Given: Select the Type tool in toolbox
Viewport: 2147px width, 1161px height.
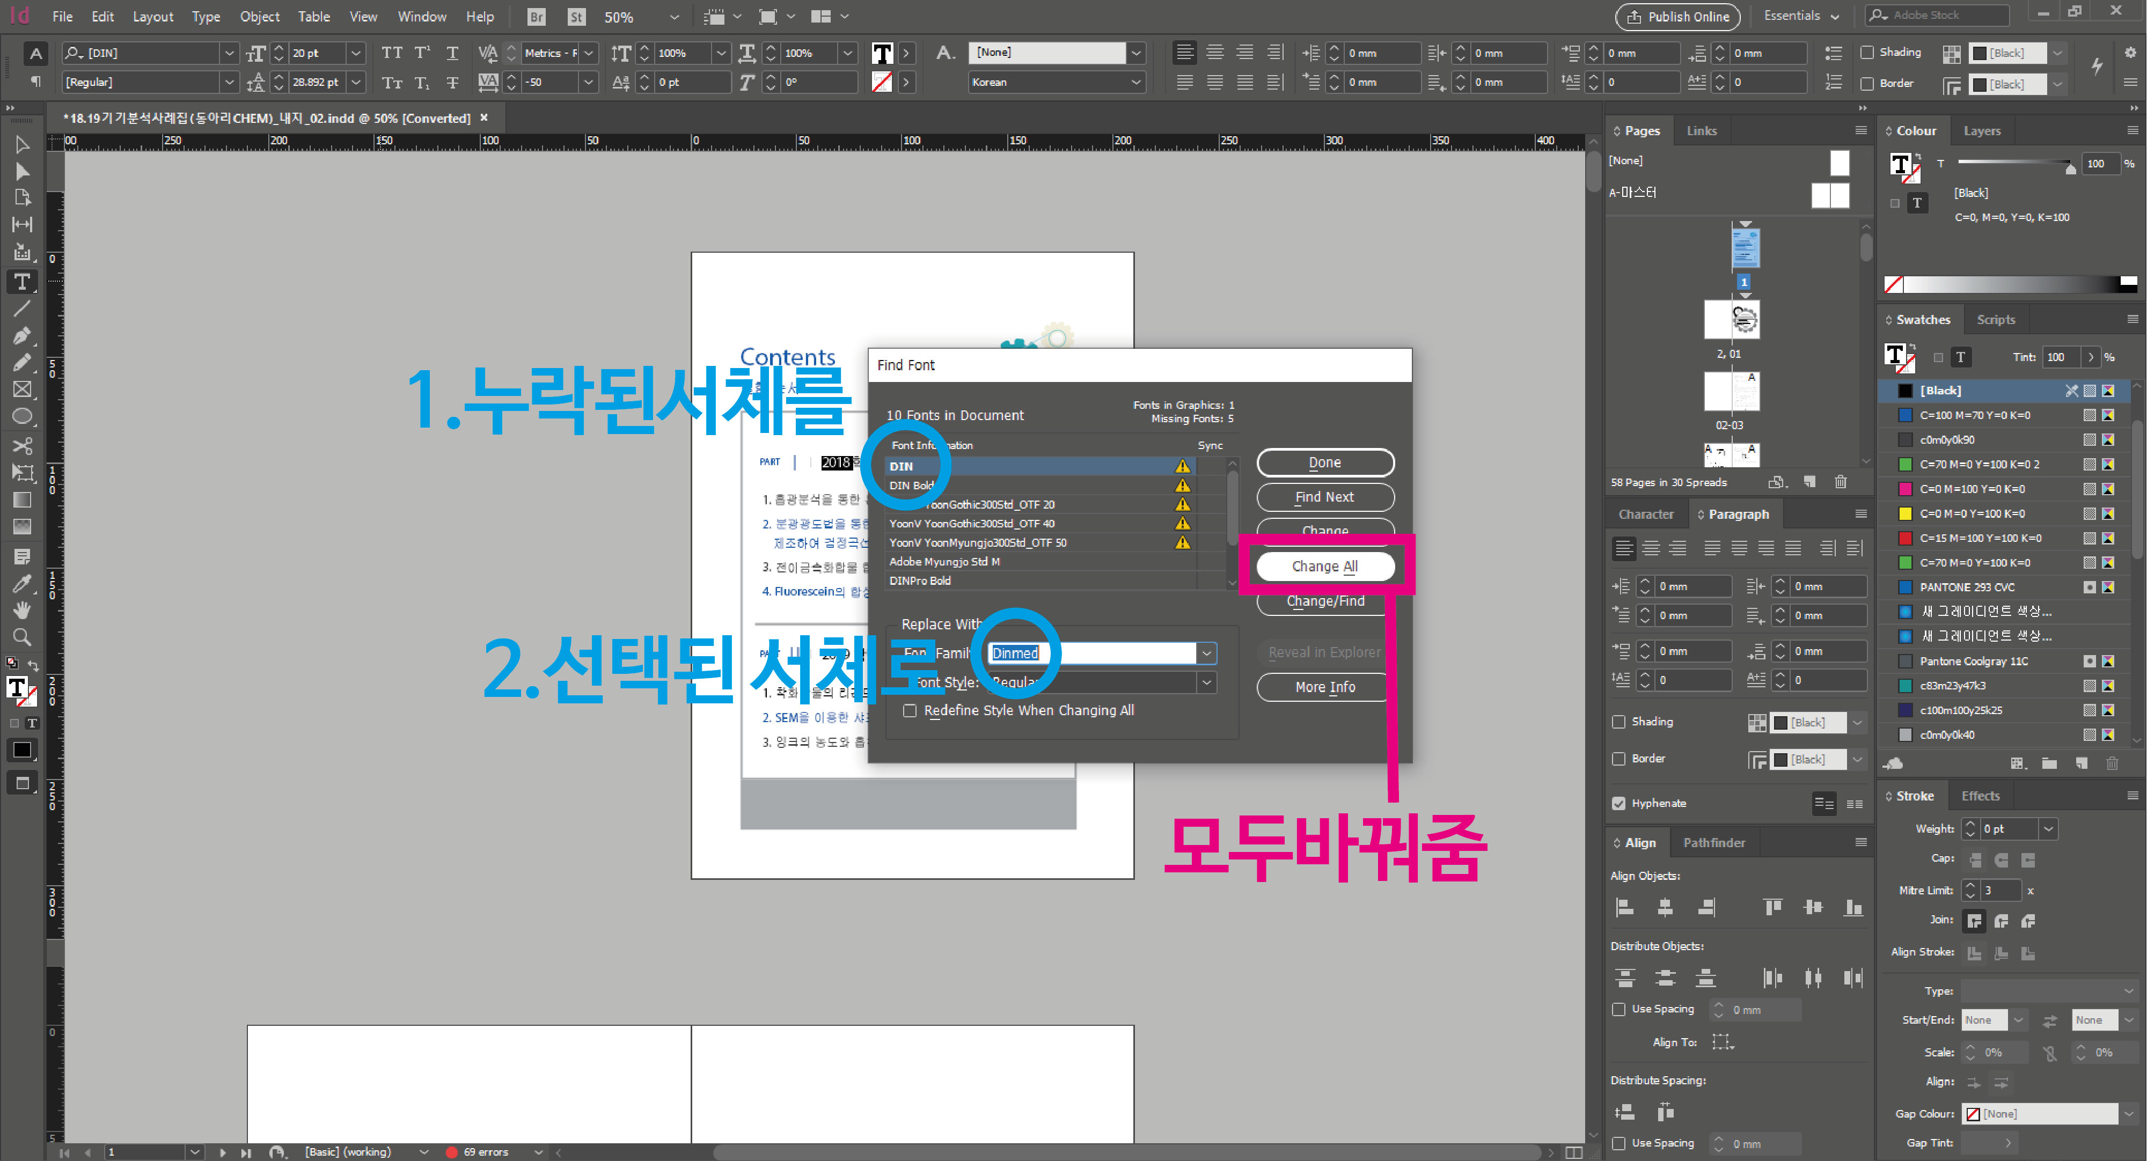Looking at the screenshot, I should [x=23, y=282].
